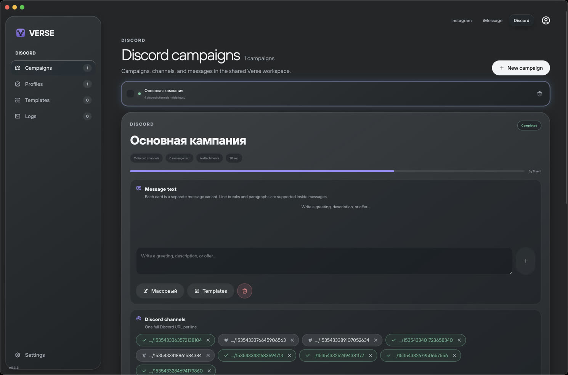Switch to the iMessage tab
The width and height of the screenshot is (568, 375).
pyautogui.click(x=493, y=21)
